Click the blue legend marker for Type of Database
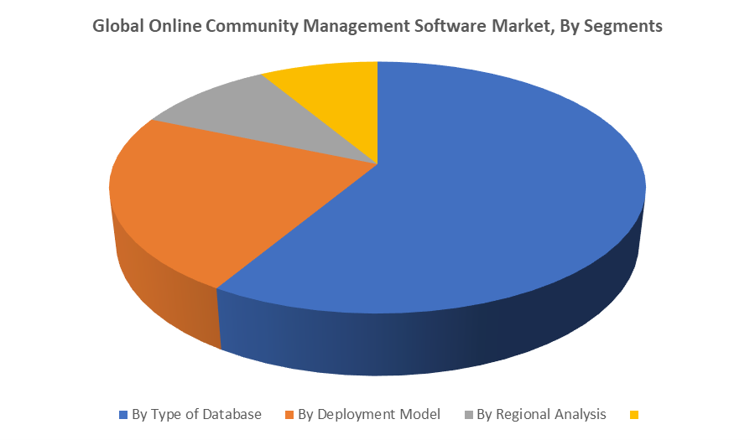 pyautogui.click(x=123, y=415)
